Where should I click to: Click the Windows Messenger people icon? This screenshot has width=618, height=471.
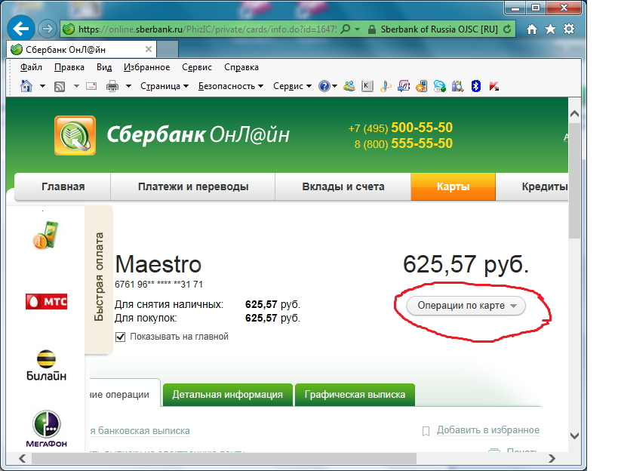(x=349, y=86)
